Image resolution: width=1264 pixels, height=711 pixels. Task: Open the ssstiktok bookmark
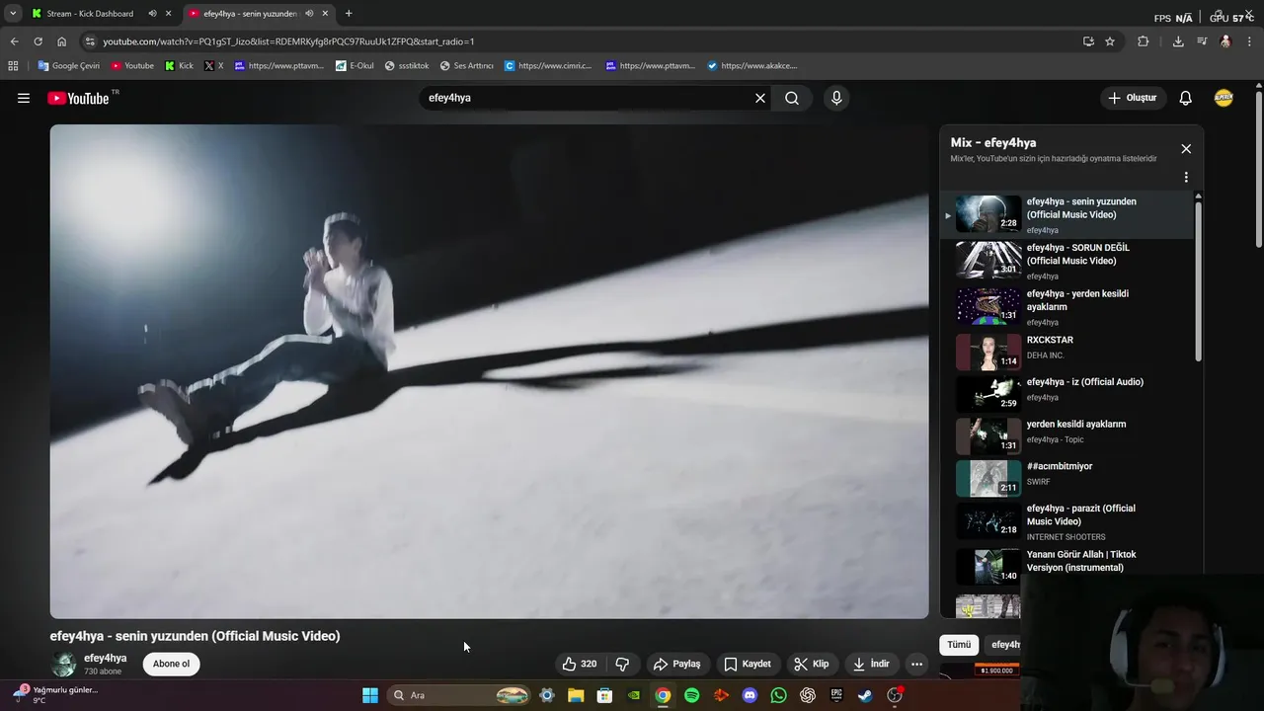pos(407,66)
